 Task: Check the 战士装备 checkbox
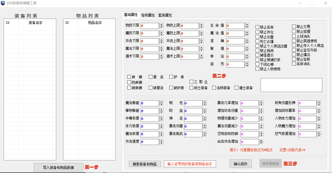click(192, 88)
